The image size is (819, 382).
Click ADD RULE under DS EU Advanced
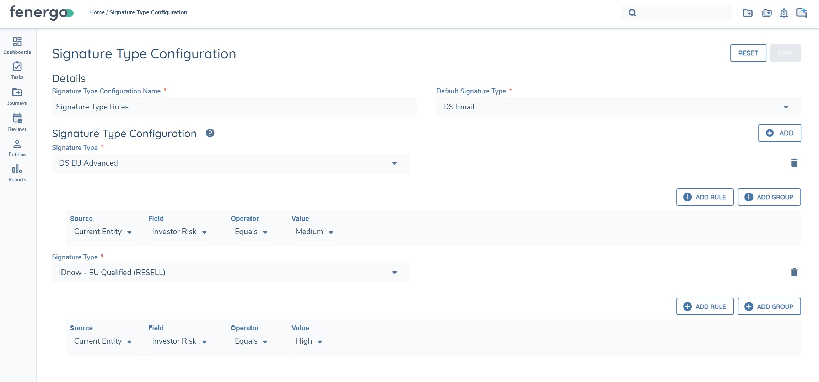(705, 197)
